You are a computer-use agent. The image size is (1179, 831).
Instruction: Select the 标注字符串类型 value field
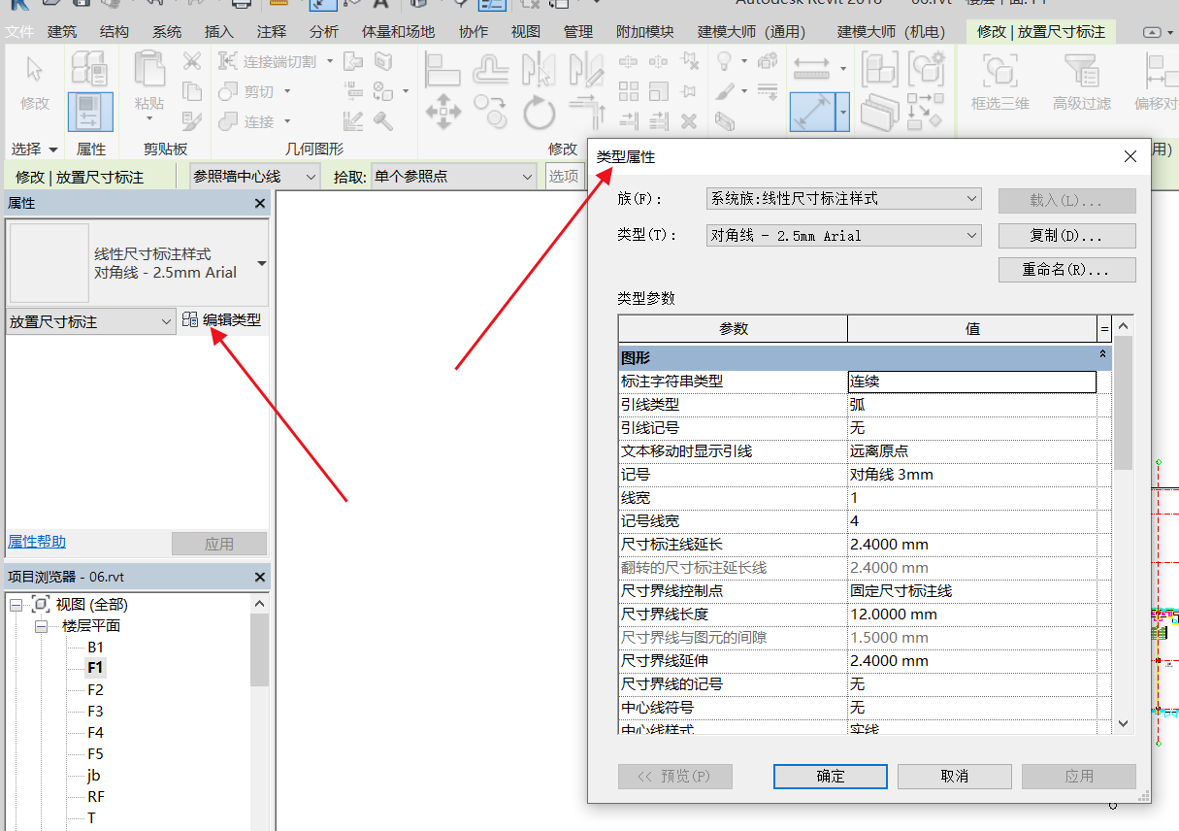971,382
